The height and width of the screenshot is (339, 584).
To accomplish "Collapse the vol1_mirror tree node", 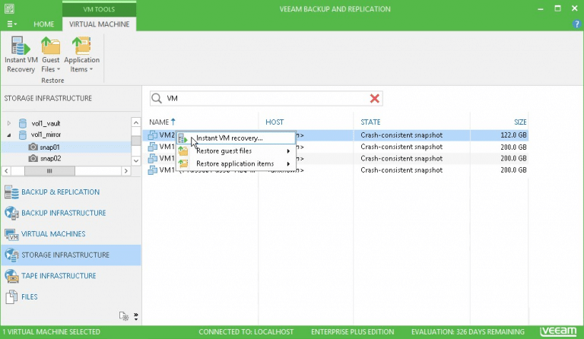I will 9,135.
